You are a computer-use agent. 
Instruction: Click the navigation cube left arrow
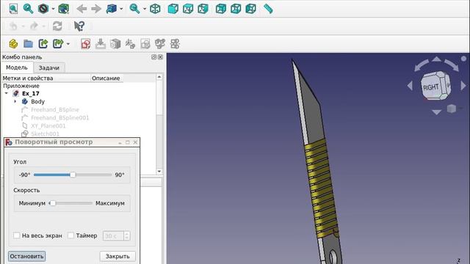tap(410, 86)
